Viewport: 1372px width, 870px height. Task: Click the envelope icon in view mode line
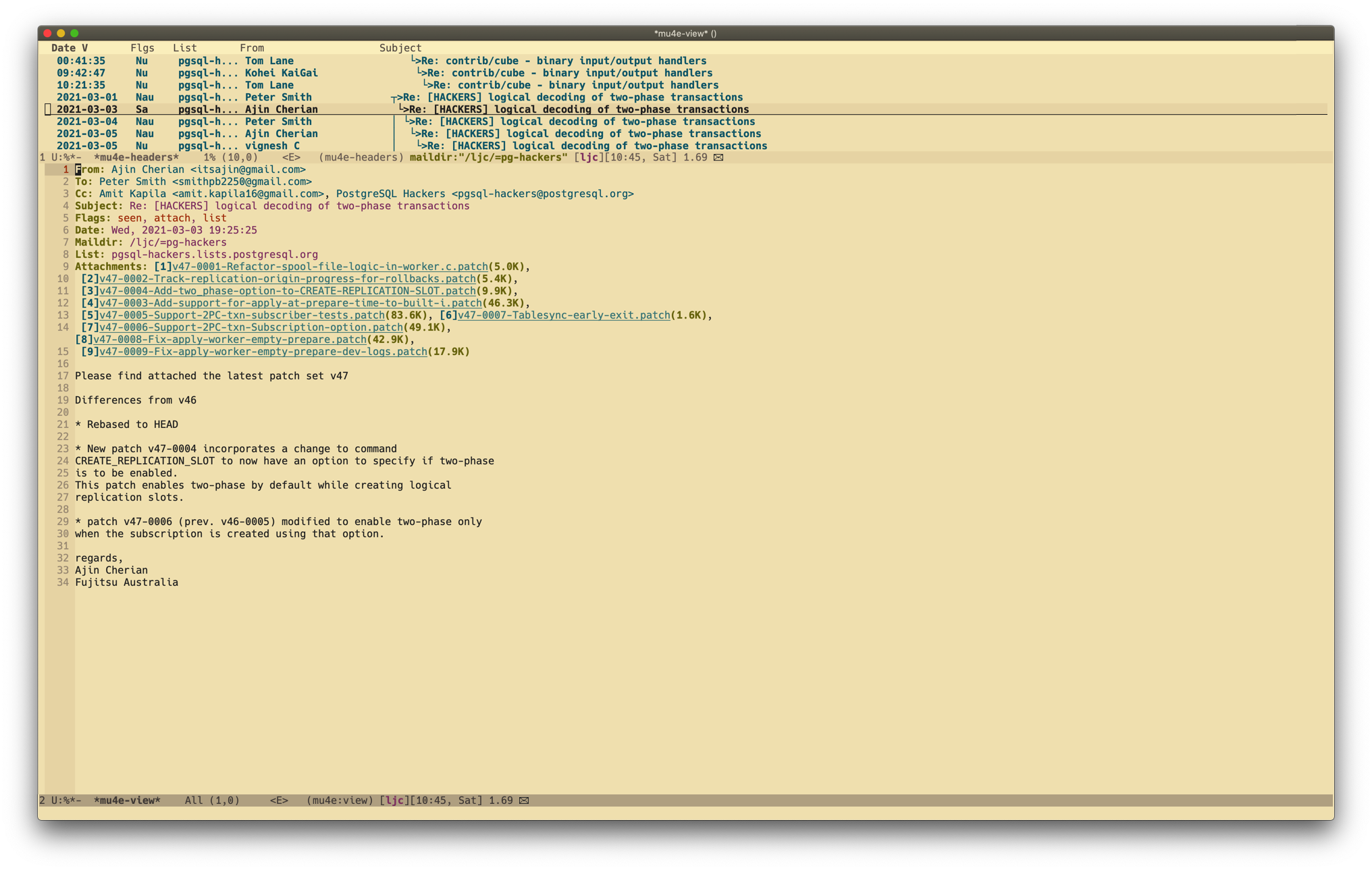pos(524,800)
